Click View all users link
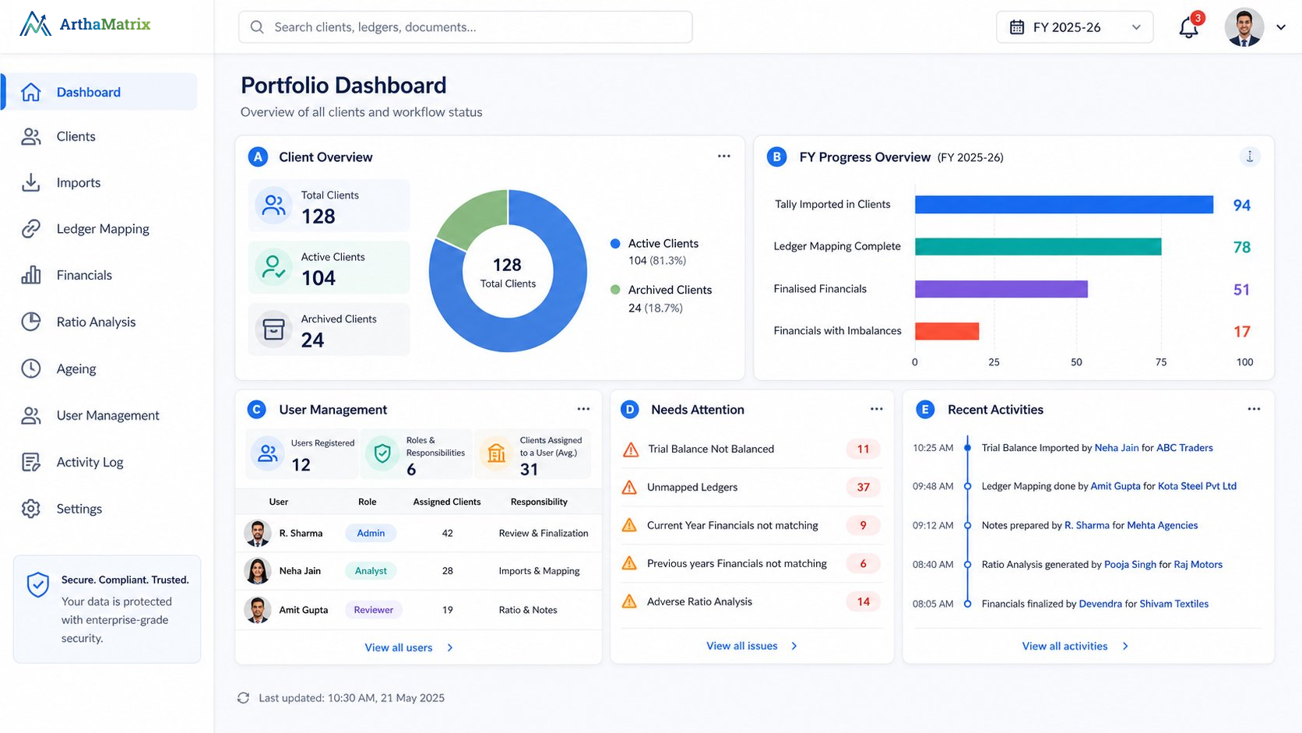 [x=409, y=647]
